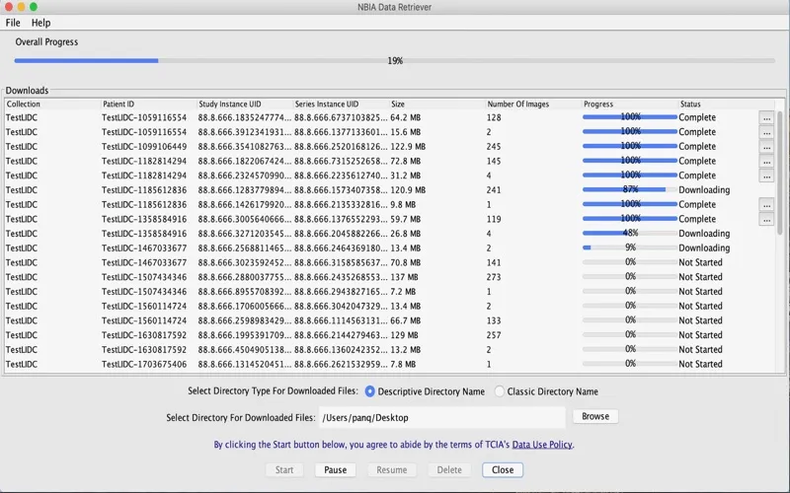This screenshot has width=790, height=493.
Task: Click study UID 88.8.666.8955708392...
Action: pos(244,292)
